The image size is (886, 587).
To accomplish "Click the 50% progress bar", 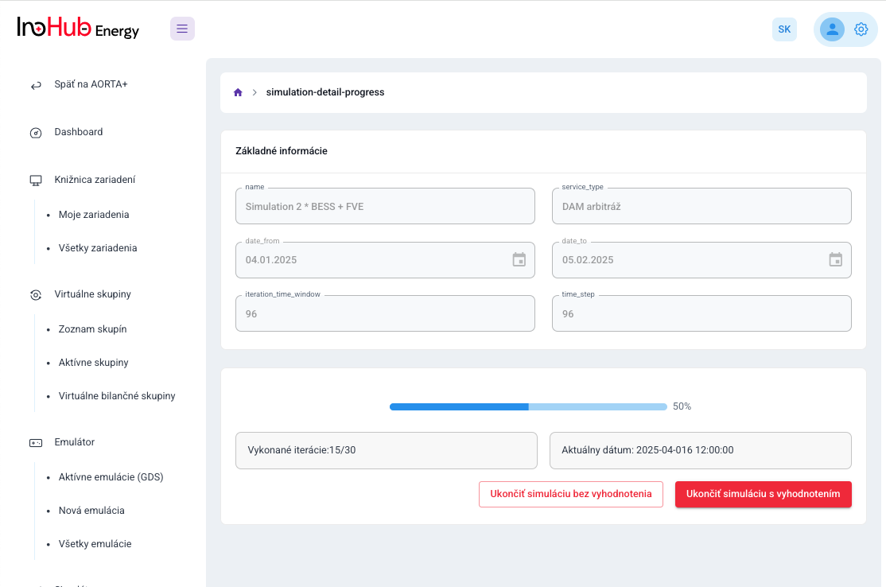I will (x=527, y=406).
